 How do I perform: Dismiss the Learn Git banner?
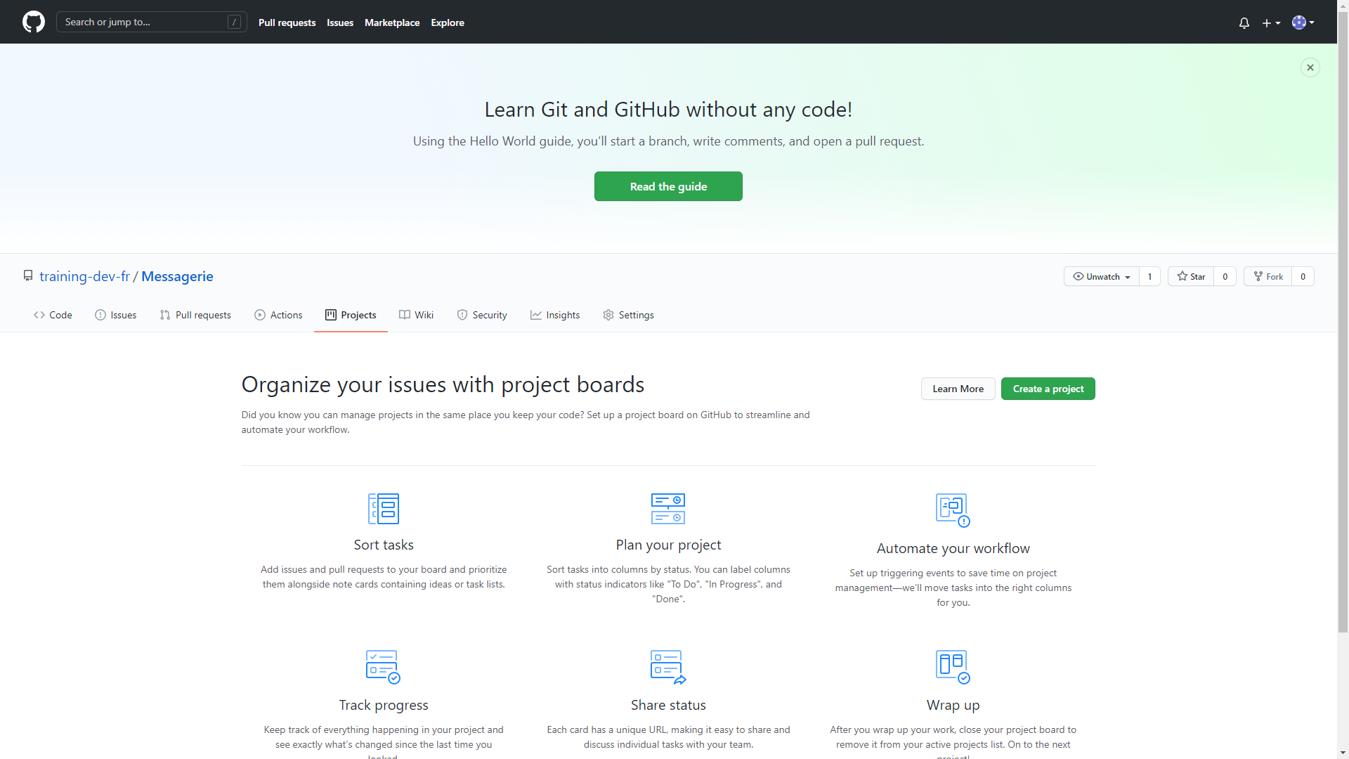coord(1310,67)
